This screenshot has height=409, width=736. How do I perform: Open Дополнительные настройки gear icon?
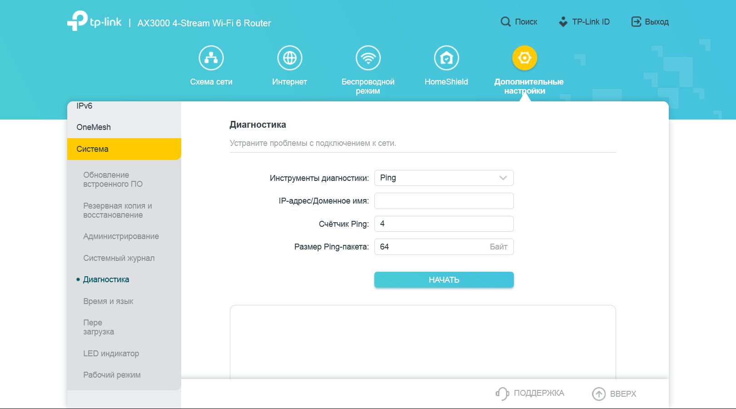[x=525, y=58]
